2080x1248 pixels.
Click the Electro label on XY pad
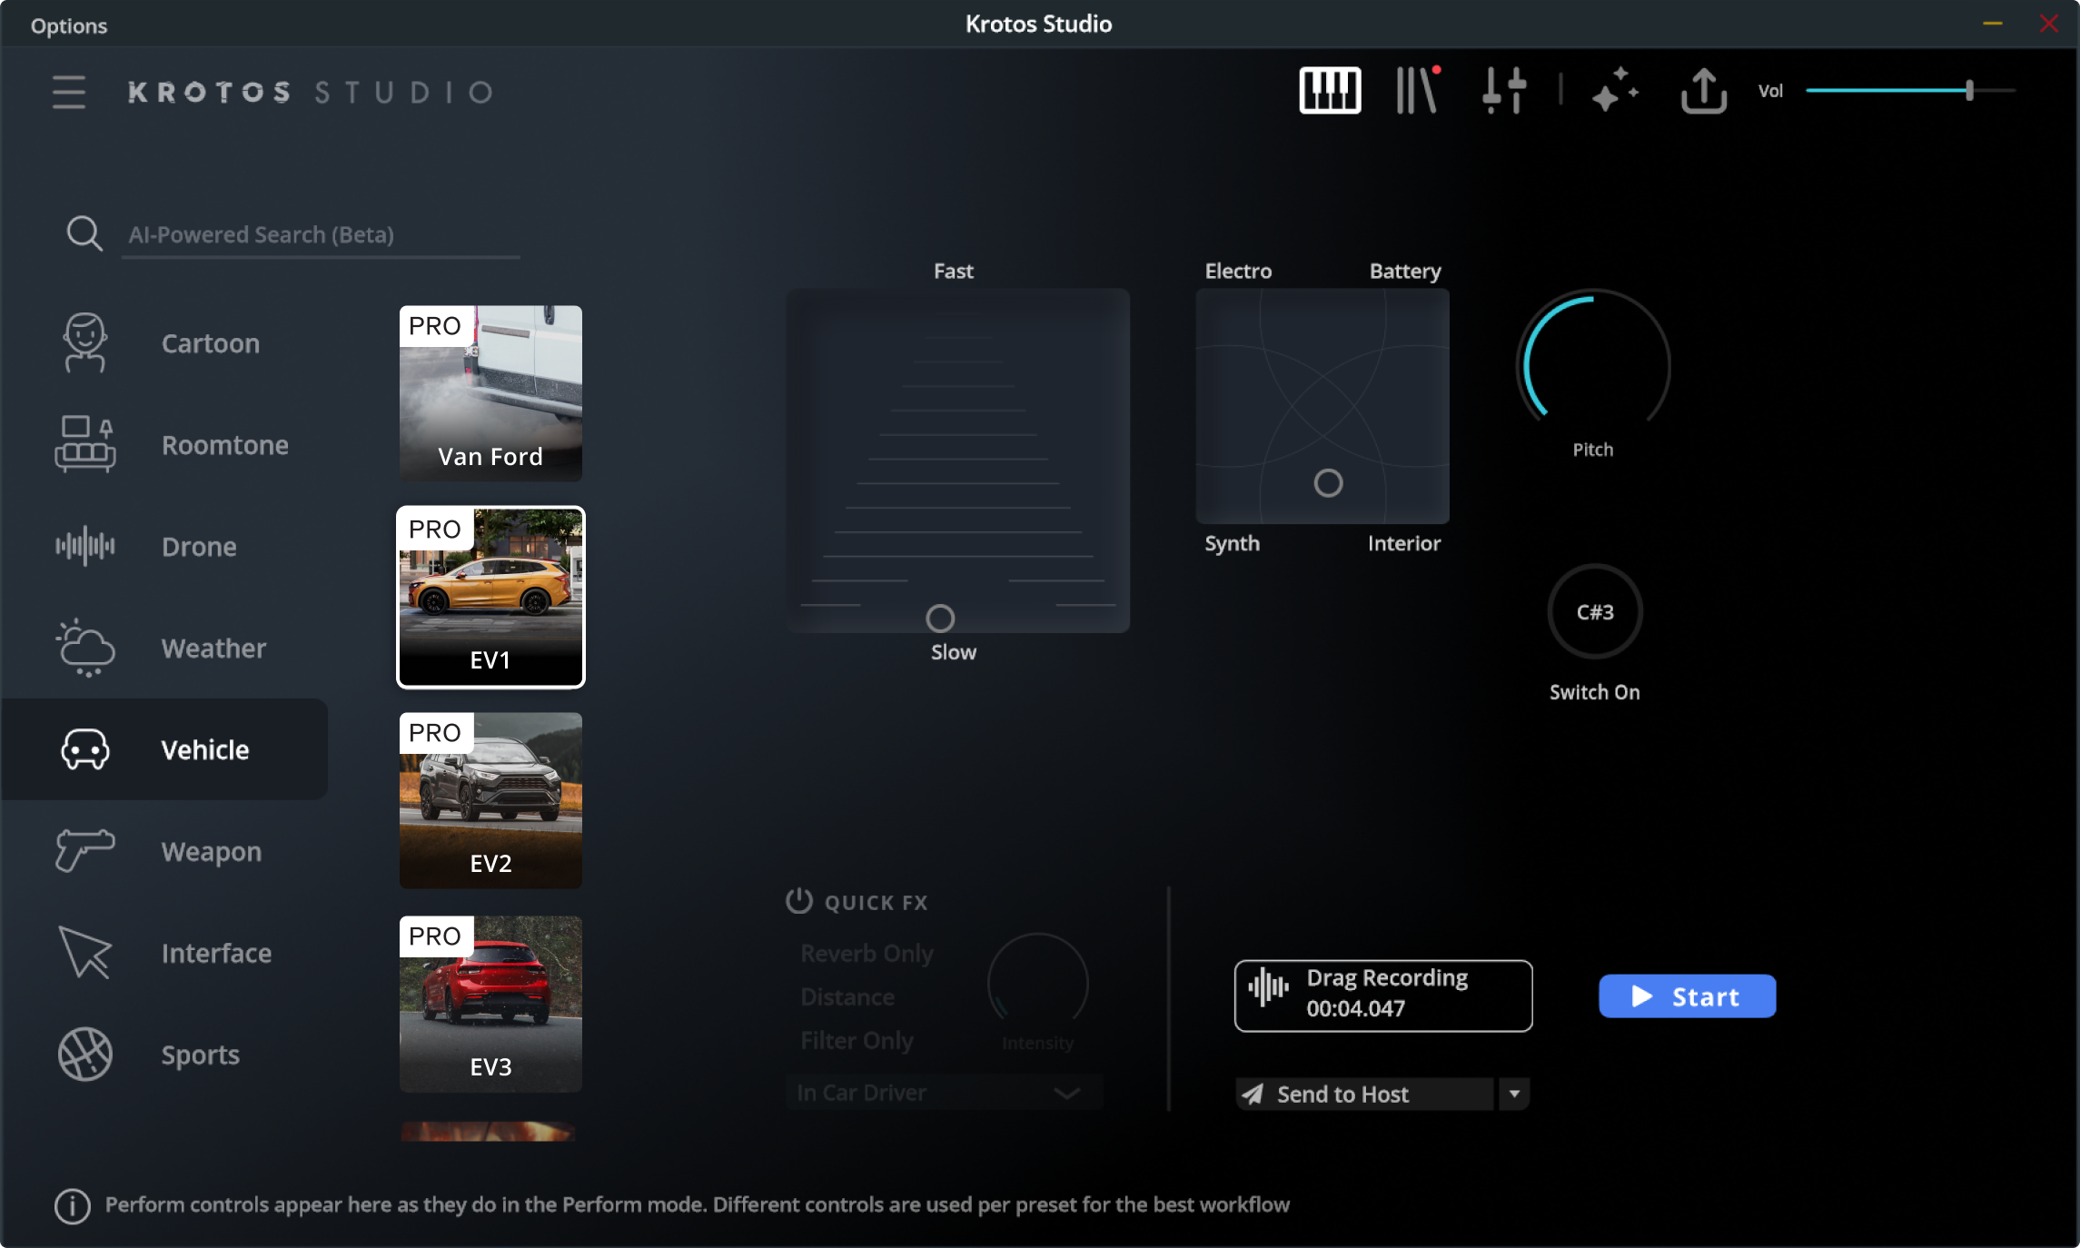1238,271
